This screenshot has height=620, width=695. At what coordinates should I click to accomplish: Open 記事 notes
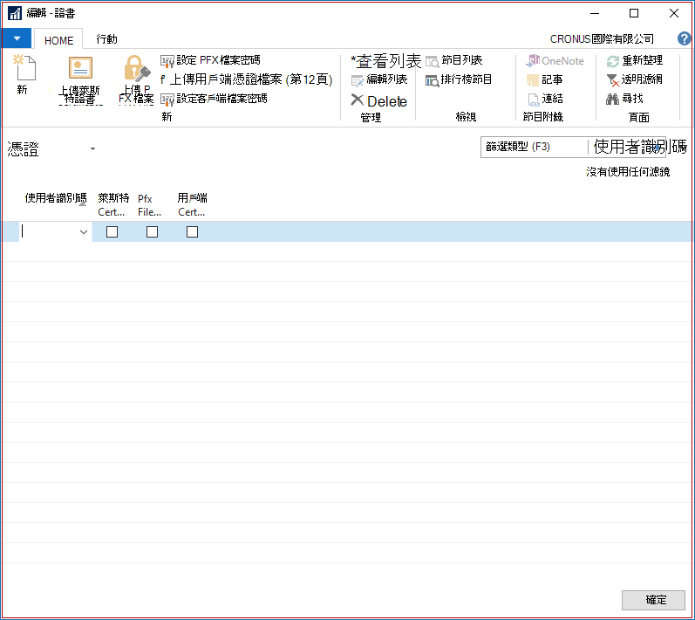pyautogui.click(x=545, y=79)
